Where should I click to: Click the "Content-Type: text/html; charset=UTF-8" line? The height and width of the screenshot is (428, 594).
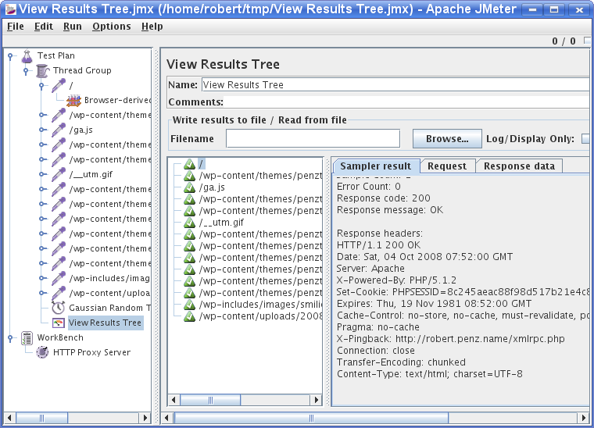tap(430, 374)
